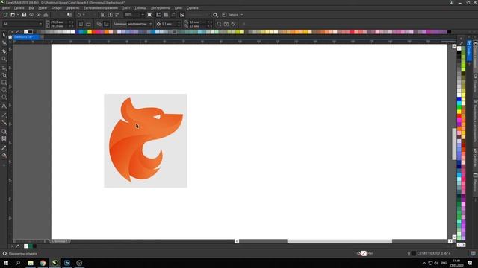Open the zoom level dropdown
Screen dimensions: 478x268
pyautogui.click(x=134, y=15)
